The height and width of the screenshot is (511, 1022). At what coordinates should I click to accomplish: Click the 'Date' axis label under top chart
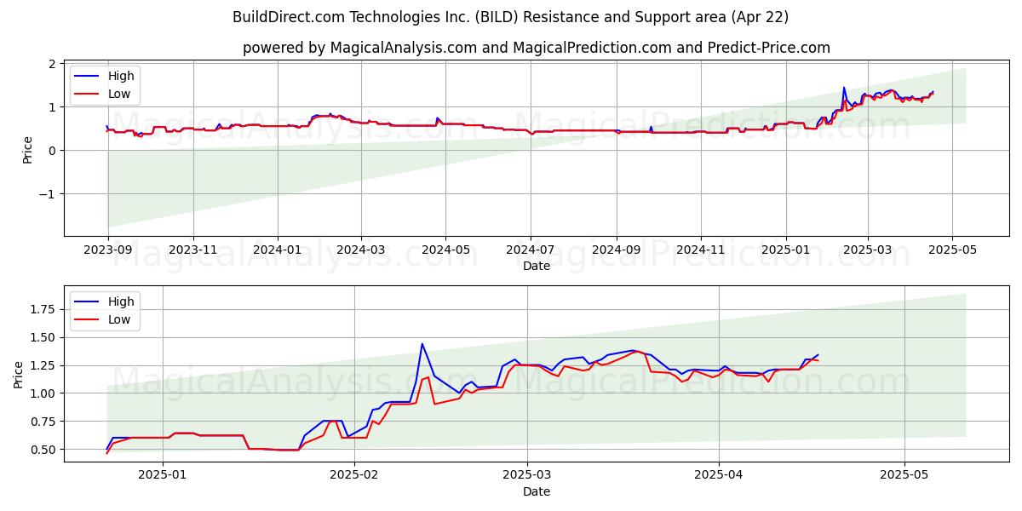coord(537,266)
